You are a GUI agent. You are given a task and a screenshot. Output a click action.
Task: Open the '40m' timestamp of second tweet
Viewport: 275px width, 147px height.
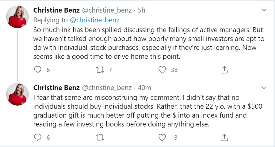click(144, 88)
